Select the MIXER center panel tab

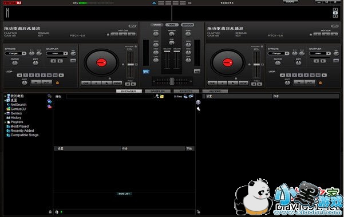click(x=157, y=25)
